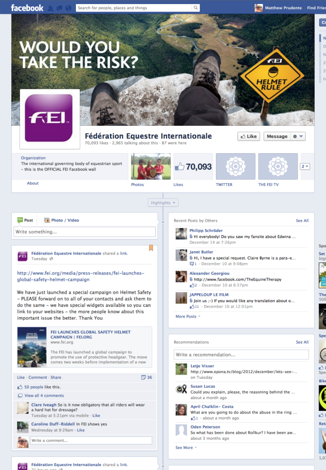This screenshot has width=326, height=470.
Task: Like Clare Iveagh's comment
Action: [96, 416]
